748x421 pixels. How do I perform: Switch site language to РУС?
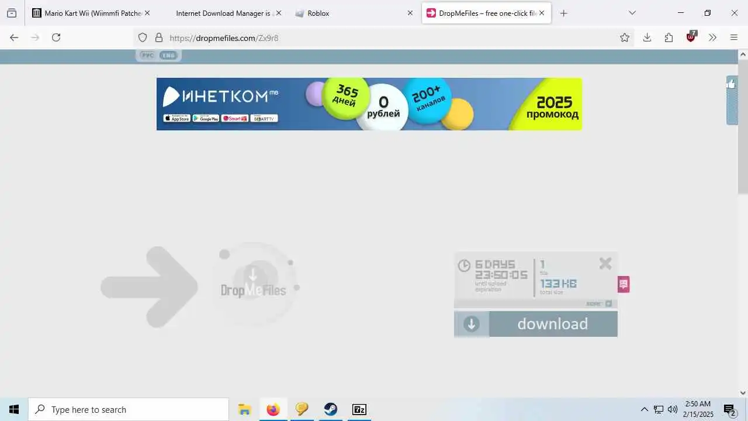click(148, 55)
